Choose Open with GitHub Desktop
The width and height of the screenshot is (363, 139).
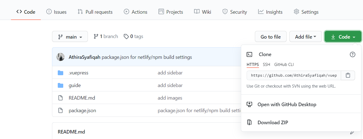point(287,105)
